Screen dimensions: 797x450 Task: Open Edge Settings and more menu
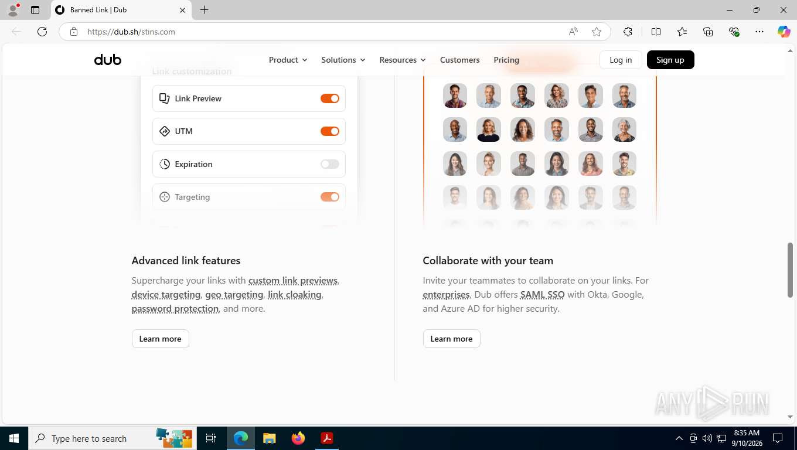tap(759, 32)
